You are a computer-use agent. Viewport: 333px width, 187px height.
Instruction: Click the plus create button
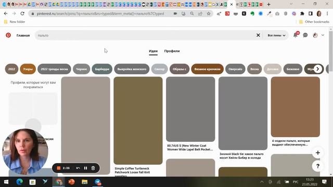pos(318,153)
